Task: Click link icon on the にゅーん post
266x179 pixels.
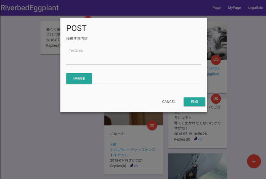Action: [152, 125]
